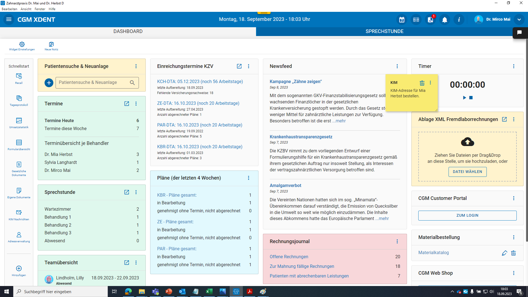
Task: Open Recall from Schnellstart
Action: click(x=19, y=79)
